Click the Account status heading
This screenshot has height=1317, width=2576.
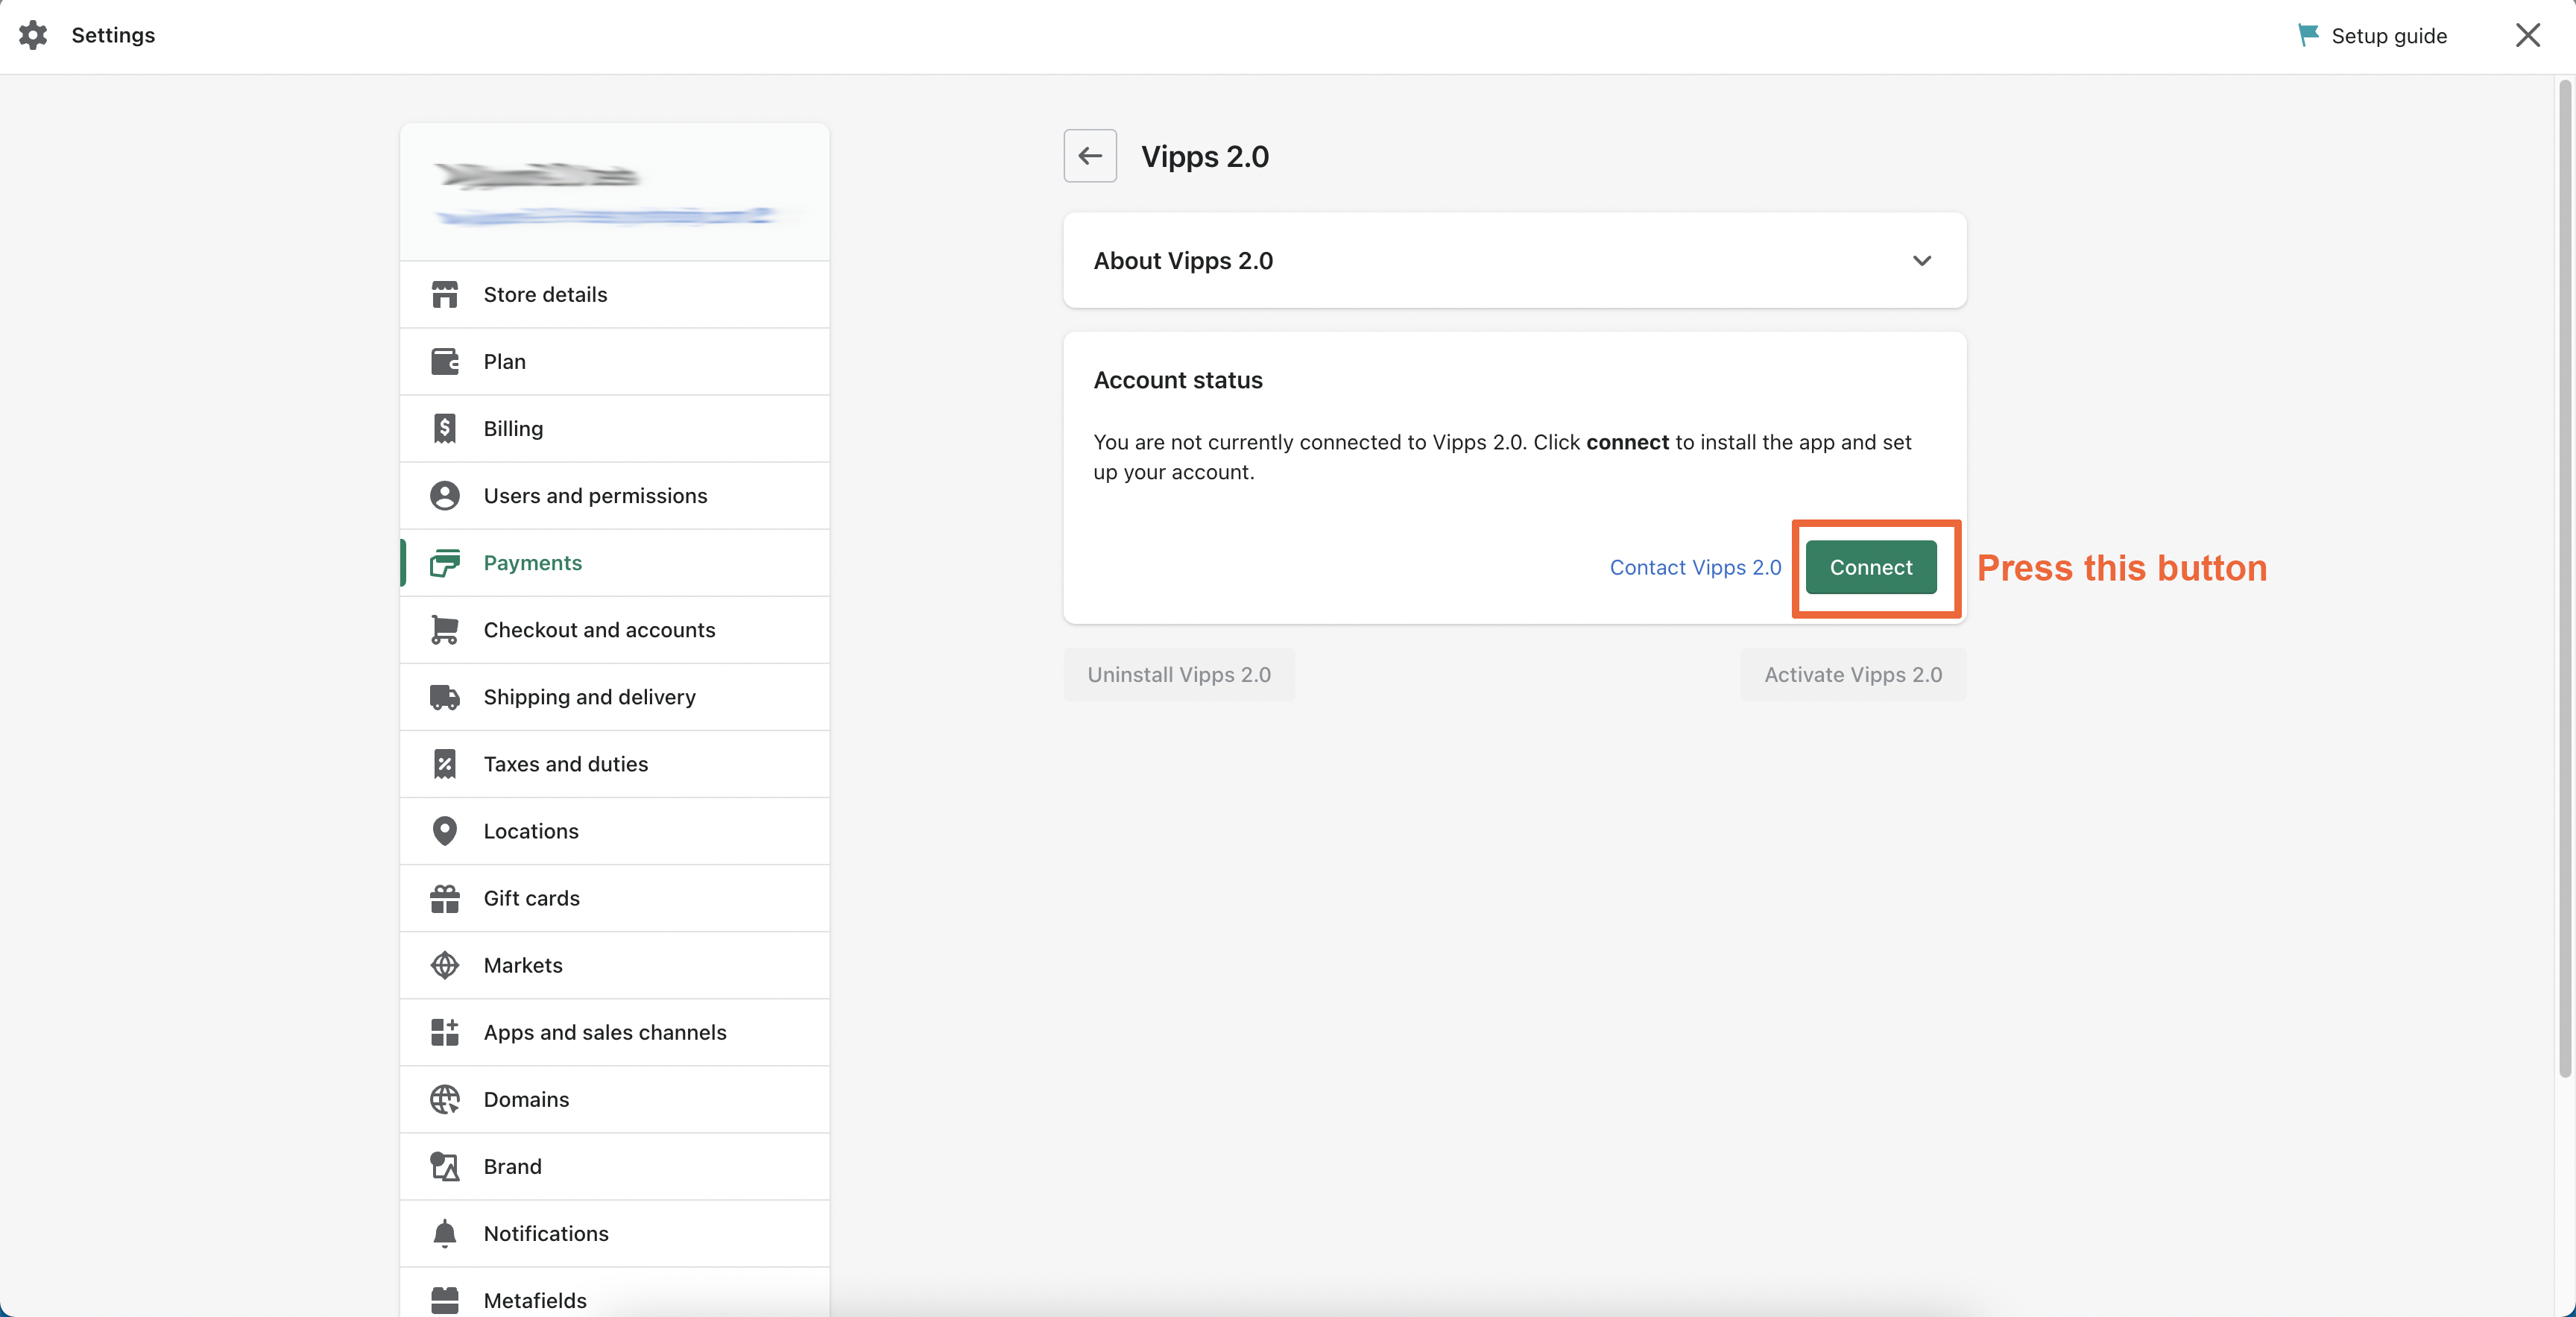[x=1178, y=380]
